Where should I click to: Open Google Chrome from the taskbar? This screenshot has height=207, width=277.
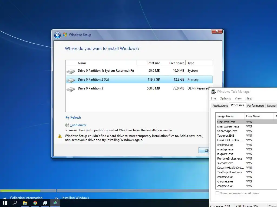coord(35,203)
